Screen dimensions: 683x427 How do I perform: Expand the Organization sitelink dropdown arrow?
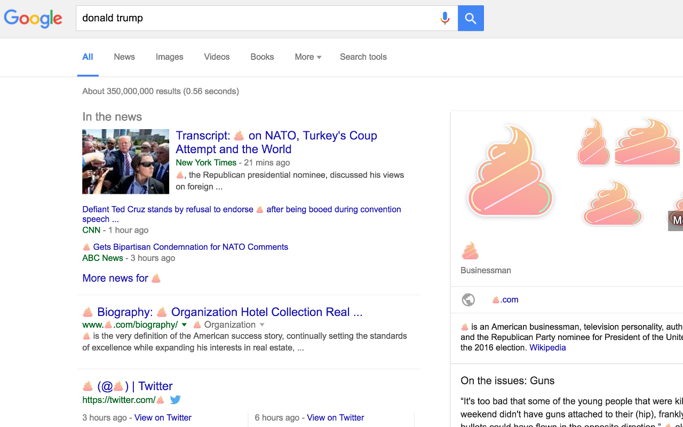(x=262, y=325)
